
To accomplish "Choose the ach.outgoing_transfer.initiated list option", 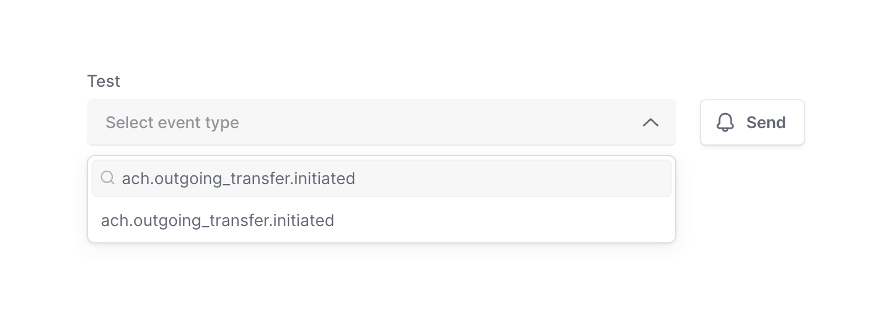I will (x=217, y=220).
